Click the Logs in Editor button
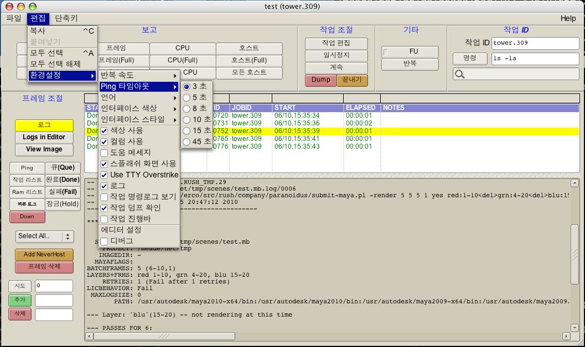This screenshot has height=347, width=585. click(x=44, y=138)
